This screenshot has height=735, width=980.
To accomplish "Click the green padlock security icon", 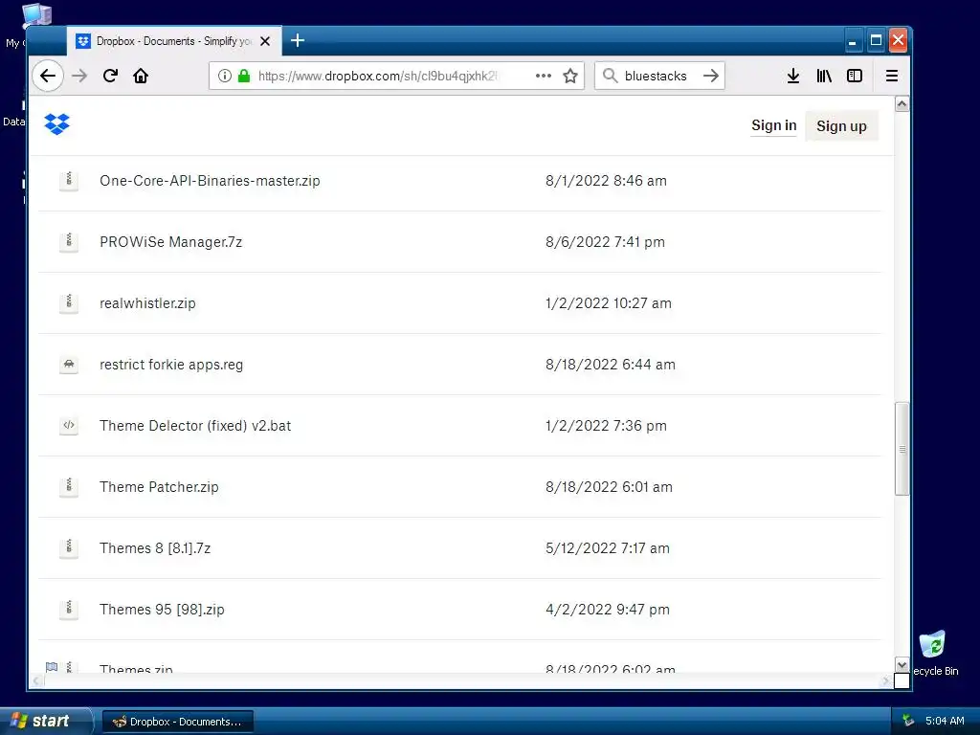I will click(x=244, y=76).
